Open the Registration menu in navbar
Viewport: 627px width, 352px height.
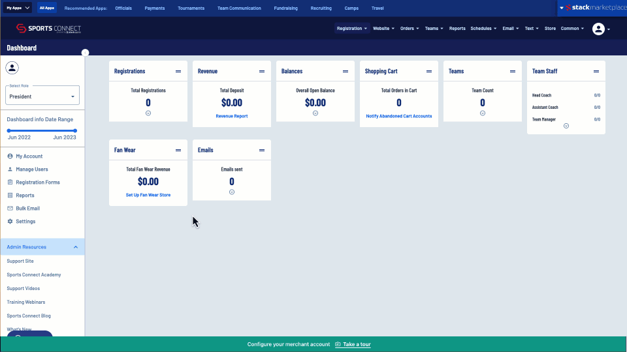(x=352, y=29)
